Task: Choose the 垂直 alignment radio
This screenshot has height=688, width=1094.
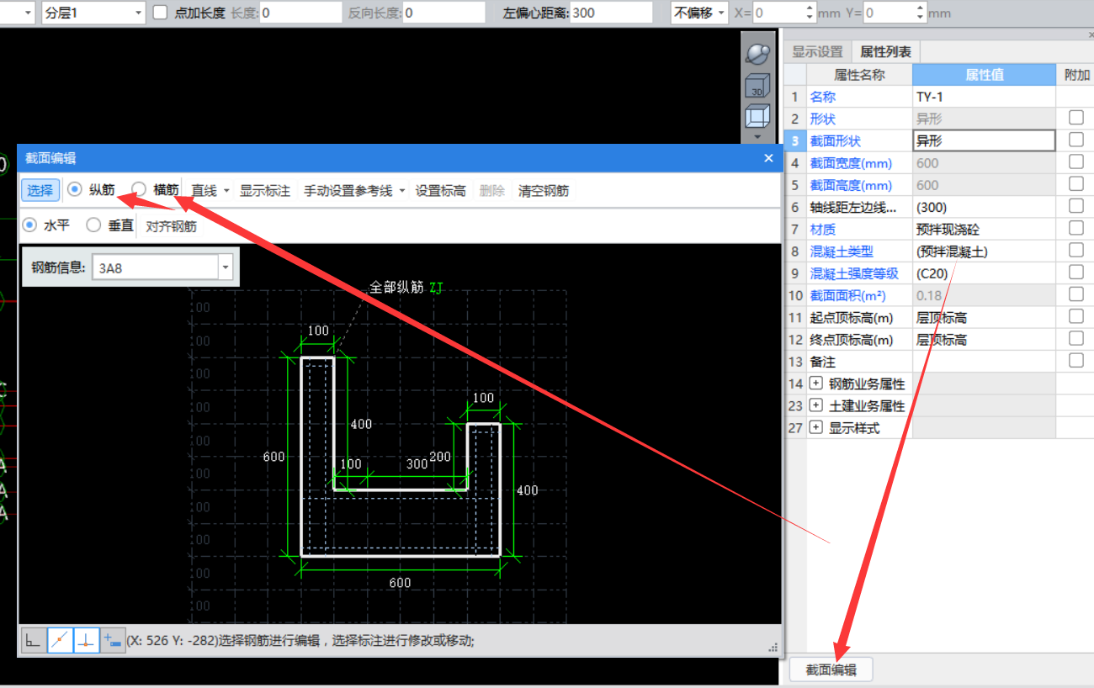Action: coord(93,225)
